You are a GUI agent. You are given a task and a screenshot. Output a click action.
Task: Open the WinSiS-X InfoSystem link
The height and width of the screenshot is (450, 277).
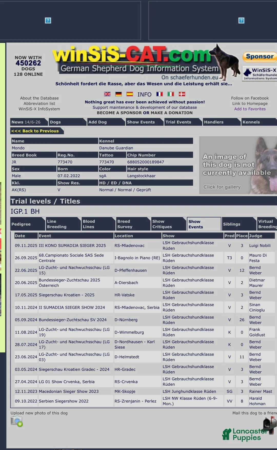pos(39,109)
